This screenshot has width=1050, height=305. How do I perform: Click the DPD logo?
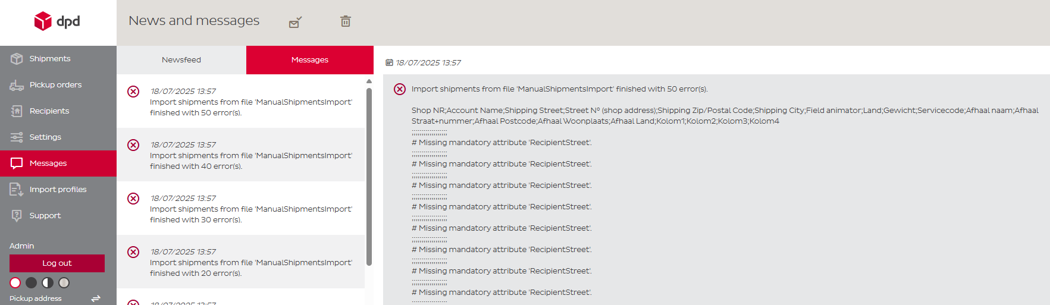[x=57, y=21]
